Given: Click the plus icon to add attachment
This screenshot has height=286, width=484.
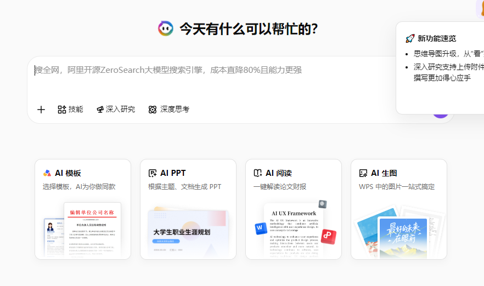Looking at the screenshot, I should 41,110.
